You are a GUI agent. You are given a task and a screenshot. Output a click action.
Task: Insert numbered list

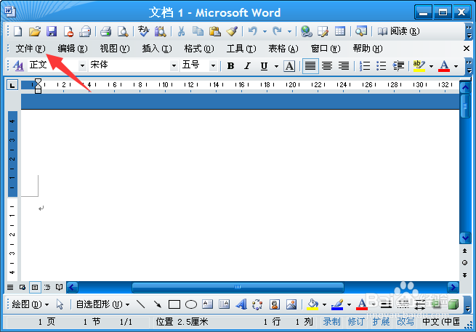click(x=365, y=65)
